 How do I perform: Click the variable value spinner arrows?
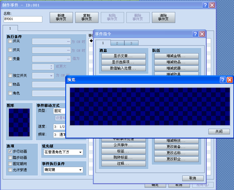click(51, 67)
